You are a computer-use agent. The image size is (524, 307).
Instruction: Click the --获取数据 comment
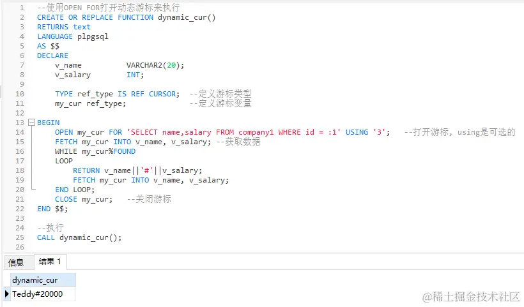[x=238, y=142]
